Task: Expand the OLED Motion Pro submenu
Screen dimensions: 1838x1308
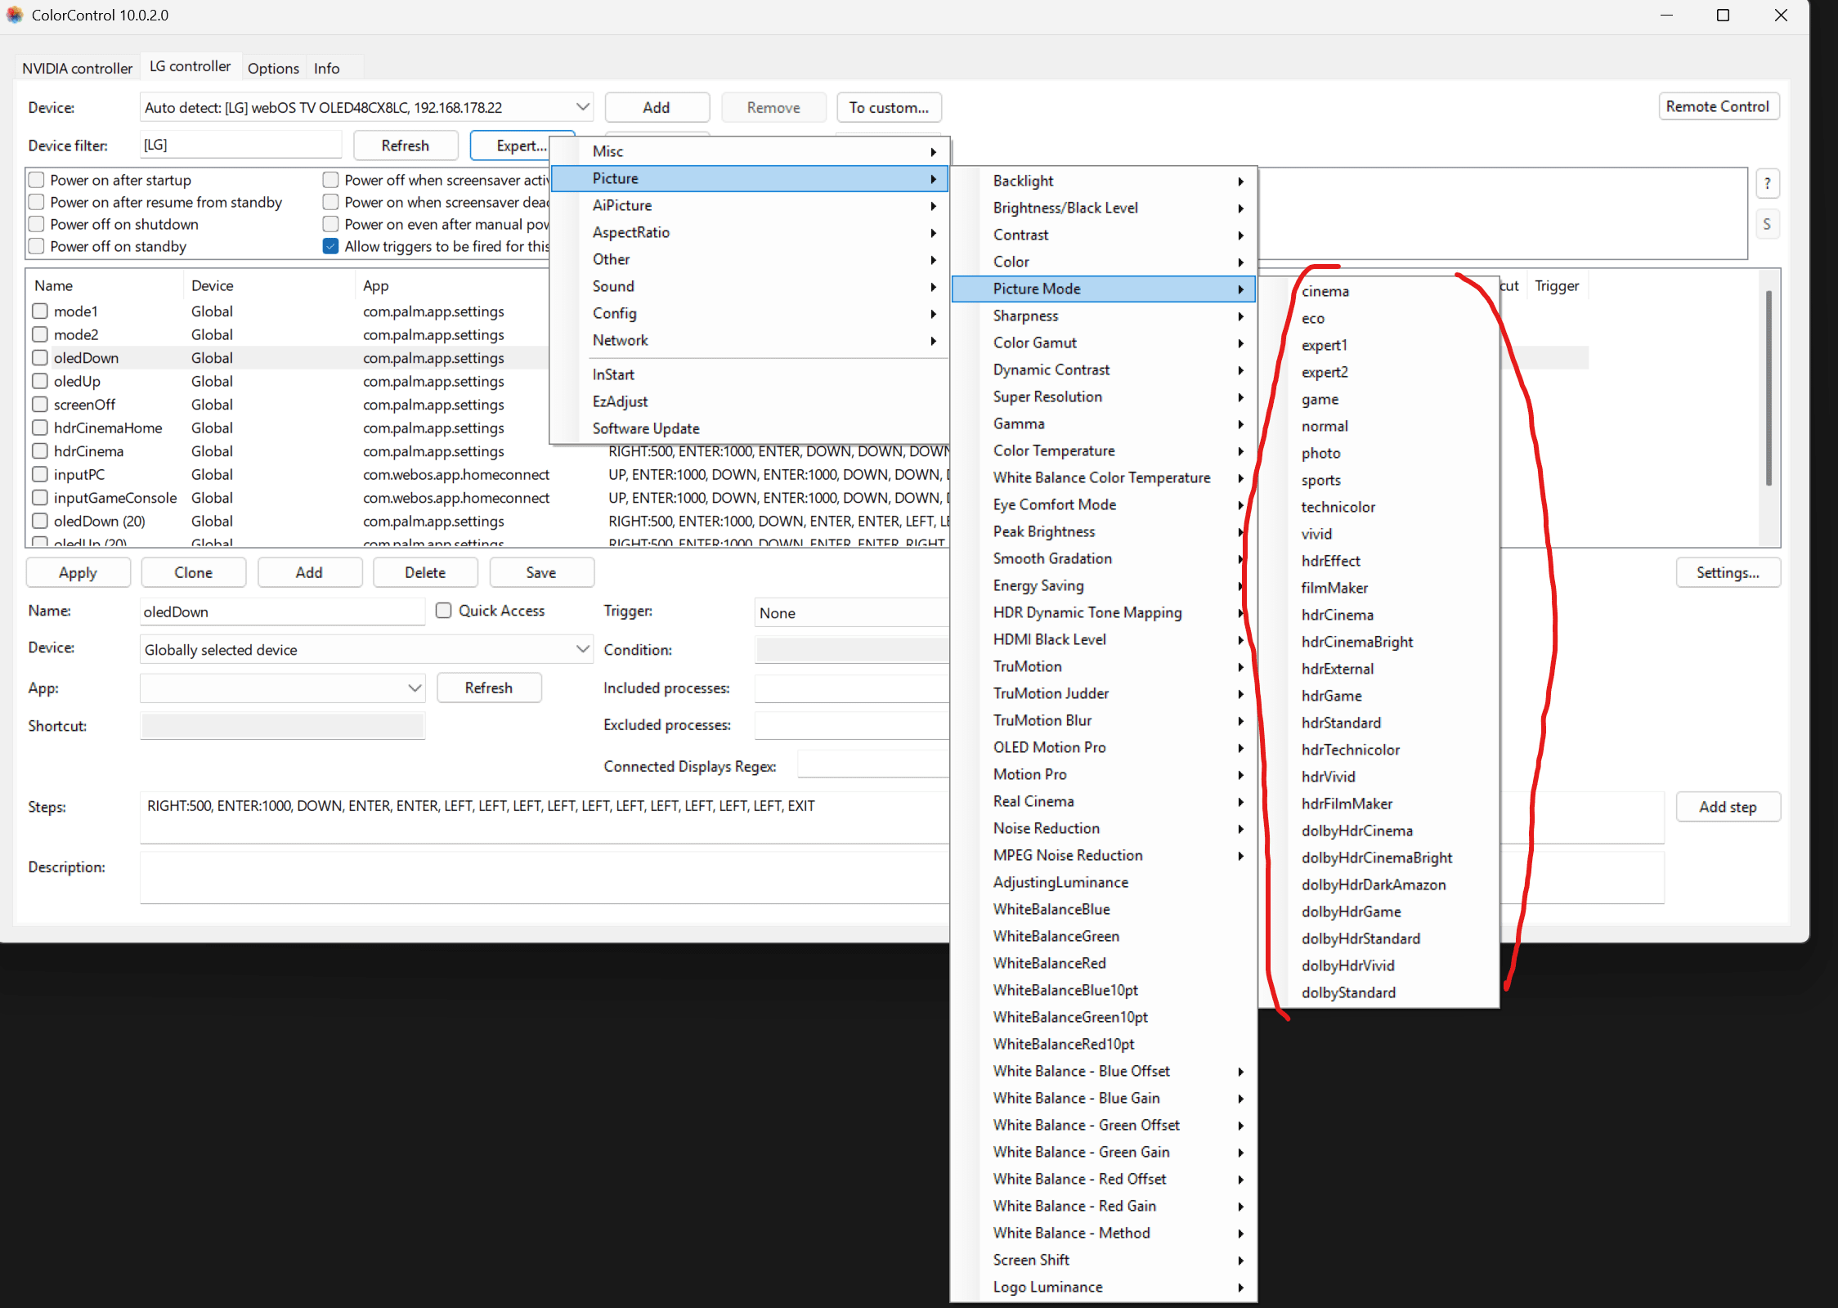Action: (1104, 747)
